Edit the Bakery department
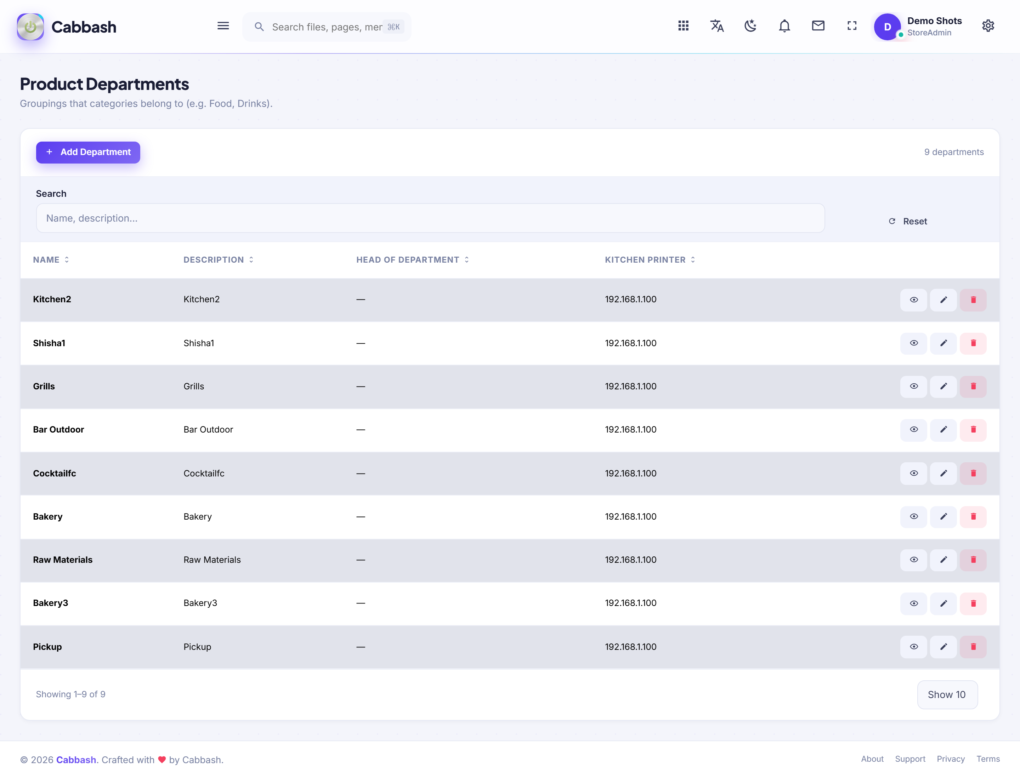This screenshot has height=778, width=1020. coord(943,517)
